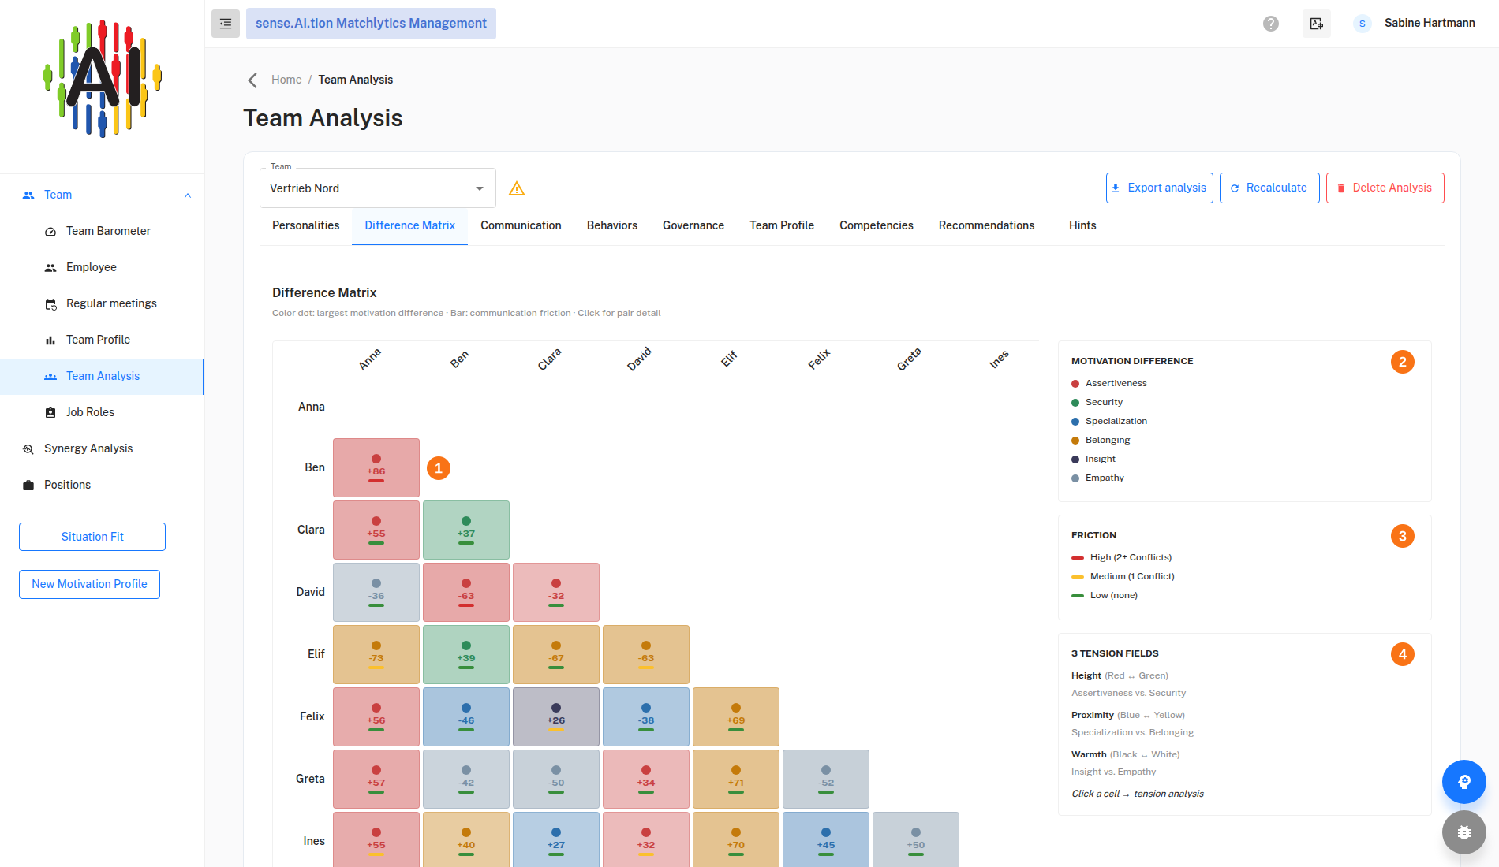Screen dimensions: 1499x867
Task: Open the sense.AI.tion Matchlytics Management title
Action: pyautogui.click(x=371, y=24)
